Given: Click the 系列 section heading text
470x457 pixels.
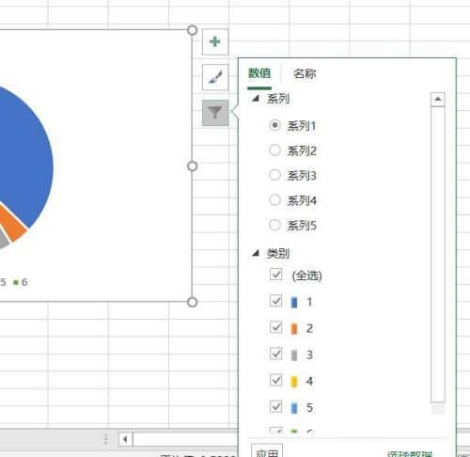Looking at the screenshot, I should click(278, 99).
